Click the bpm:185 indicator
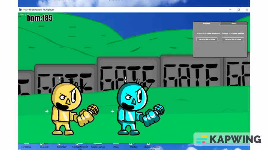 tap(40, 18)
